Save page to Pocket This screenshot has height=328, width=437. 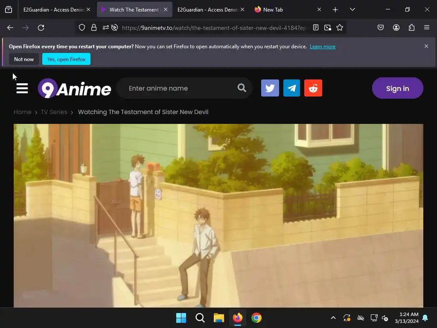tap(381, 27)
